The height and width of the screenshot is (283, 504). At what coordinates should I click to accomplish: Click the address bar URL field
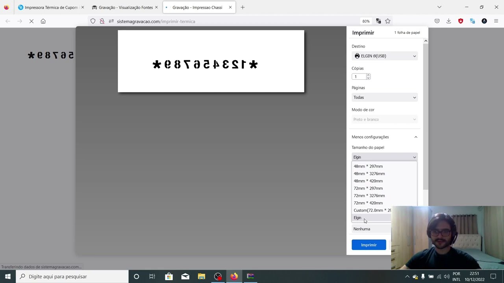coord(236,21)
